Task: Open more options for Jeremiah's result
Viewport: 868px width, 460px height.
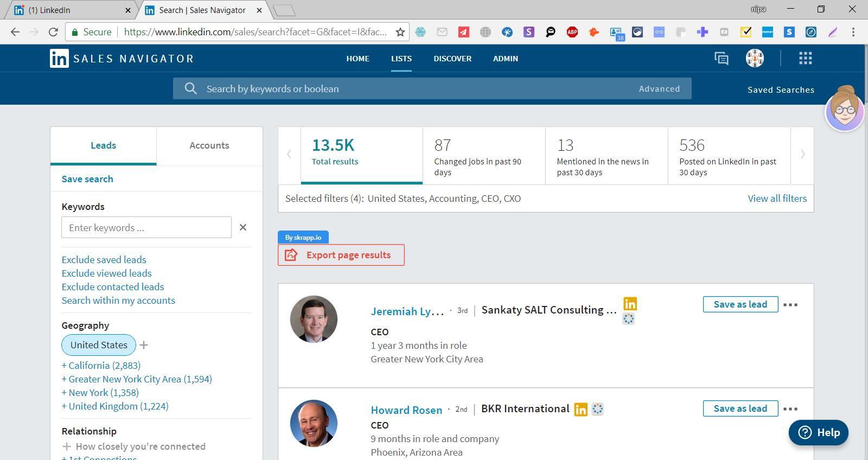Action: tap(790, 305)
